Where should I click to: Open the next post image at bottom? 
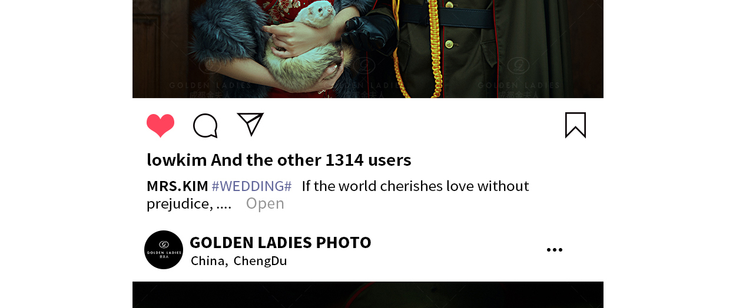point(368,294)
